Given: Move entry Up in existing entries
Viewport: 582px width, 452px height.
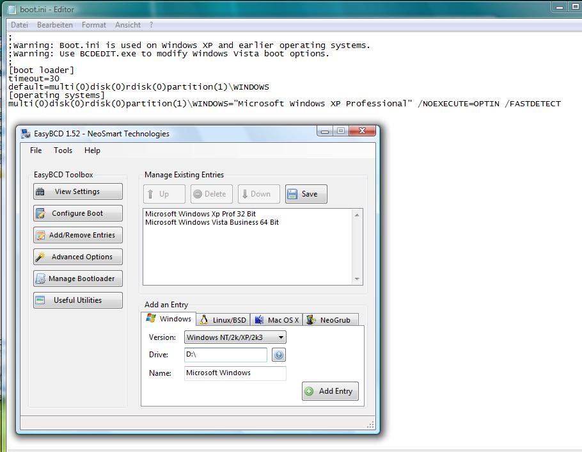Looking at the screenshot, I should point(164,194).
